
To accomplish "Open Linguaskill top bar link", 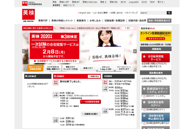I will [x=134, y=2].
